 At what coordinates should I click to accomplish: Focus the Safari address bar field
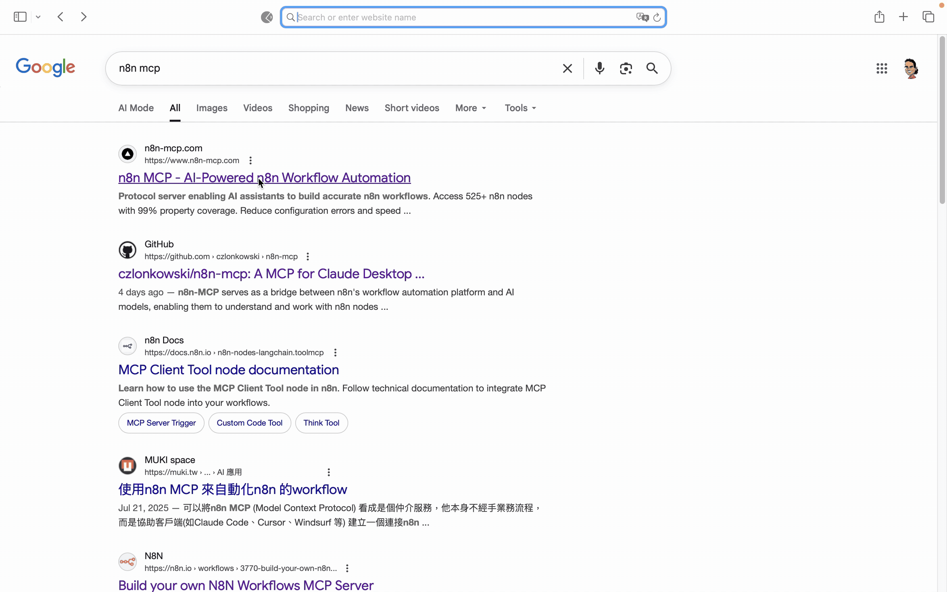(473, 17)
